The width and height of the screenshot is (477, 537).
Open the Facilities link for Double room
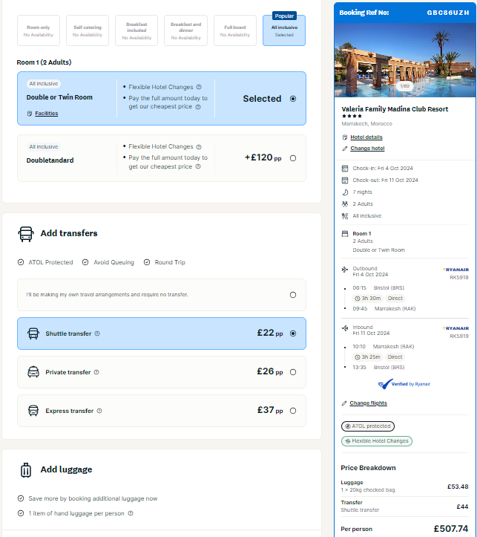pos(47,114)
